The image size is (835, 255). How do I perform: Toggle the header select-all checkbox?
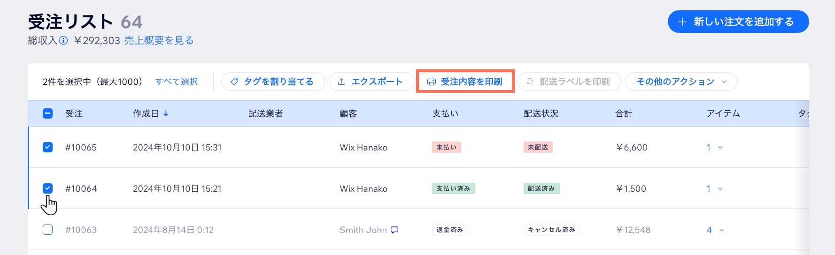(x=47, y=113)
